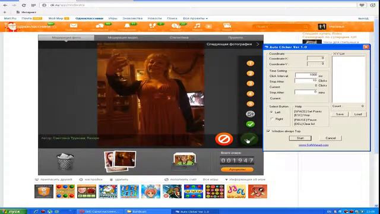Rate the photo with score 2

[x=250, y=74]
